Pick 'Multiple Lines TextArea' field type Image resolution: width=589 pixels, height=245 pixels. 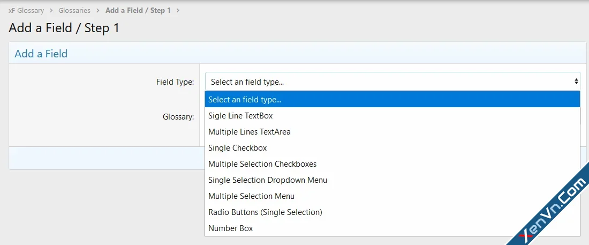click(249, 132)
